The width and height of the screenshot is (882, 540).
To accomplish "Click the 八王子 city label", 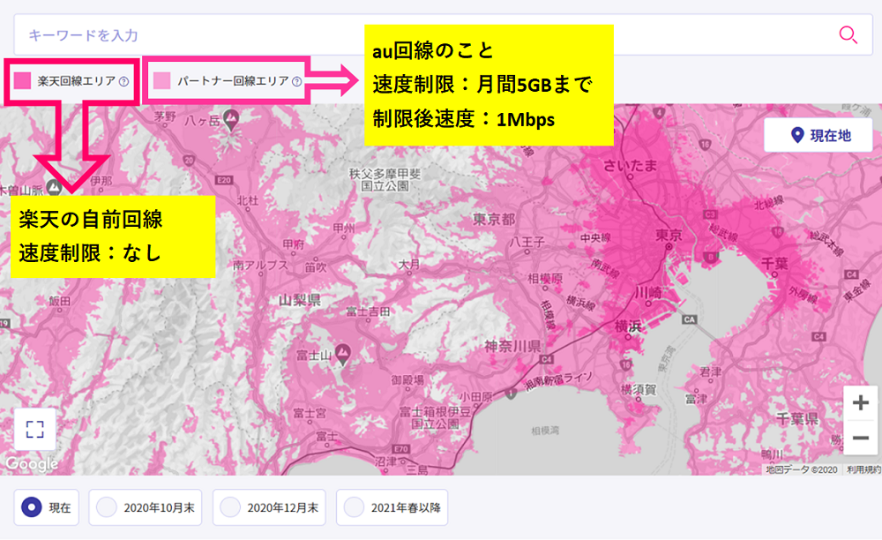I will 527,242.
